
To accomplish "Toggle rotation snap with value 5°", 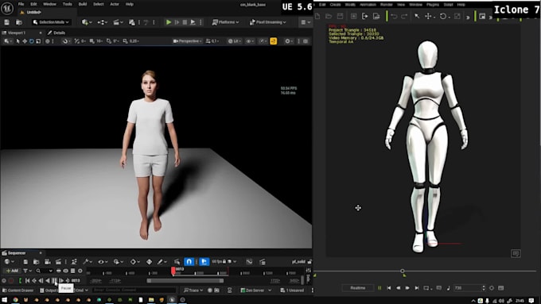I will pos(109,41).
